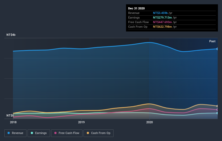Click the NT$622.798m cash from op value

pos(163,27)
